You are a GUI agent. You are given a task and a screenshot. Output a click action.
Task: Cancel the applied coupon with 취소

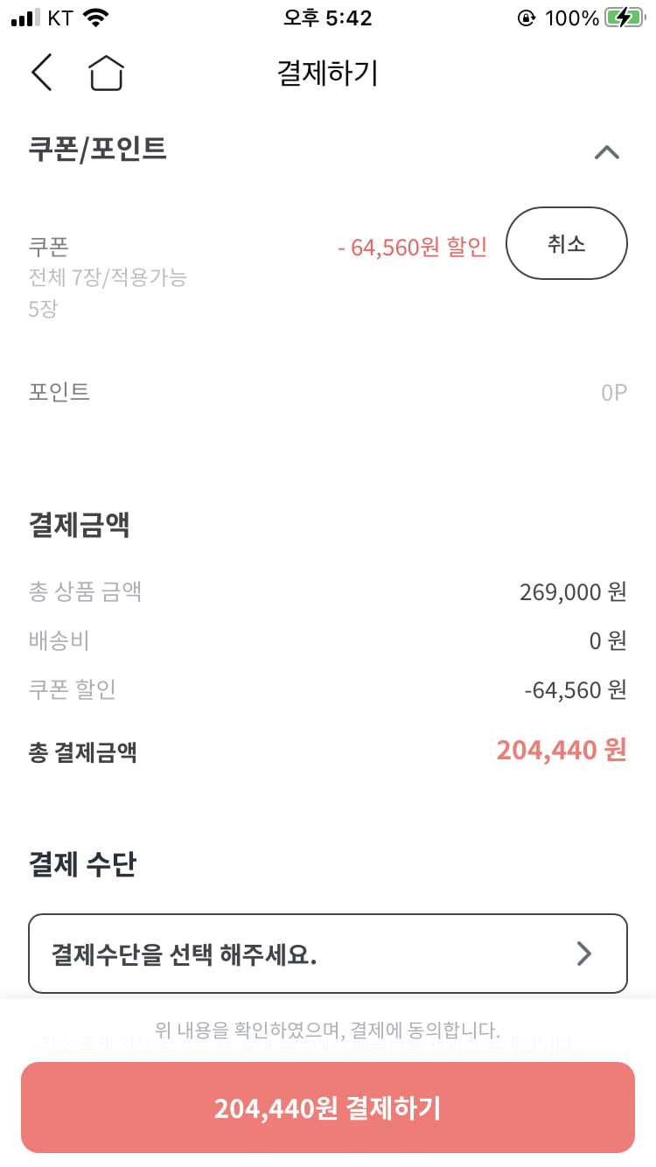coord(567,243)
